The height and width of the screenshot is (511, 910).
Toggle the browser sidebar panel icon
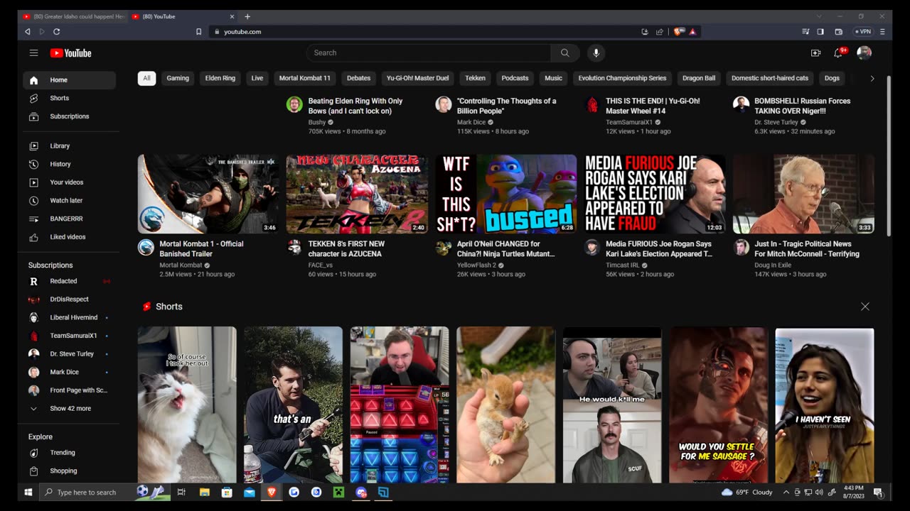(820, 31)
